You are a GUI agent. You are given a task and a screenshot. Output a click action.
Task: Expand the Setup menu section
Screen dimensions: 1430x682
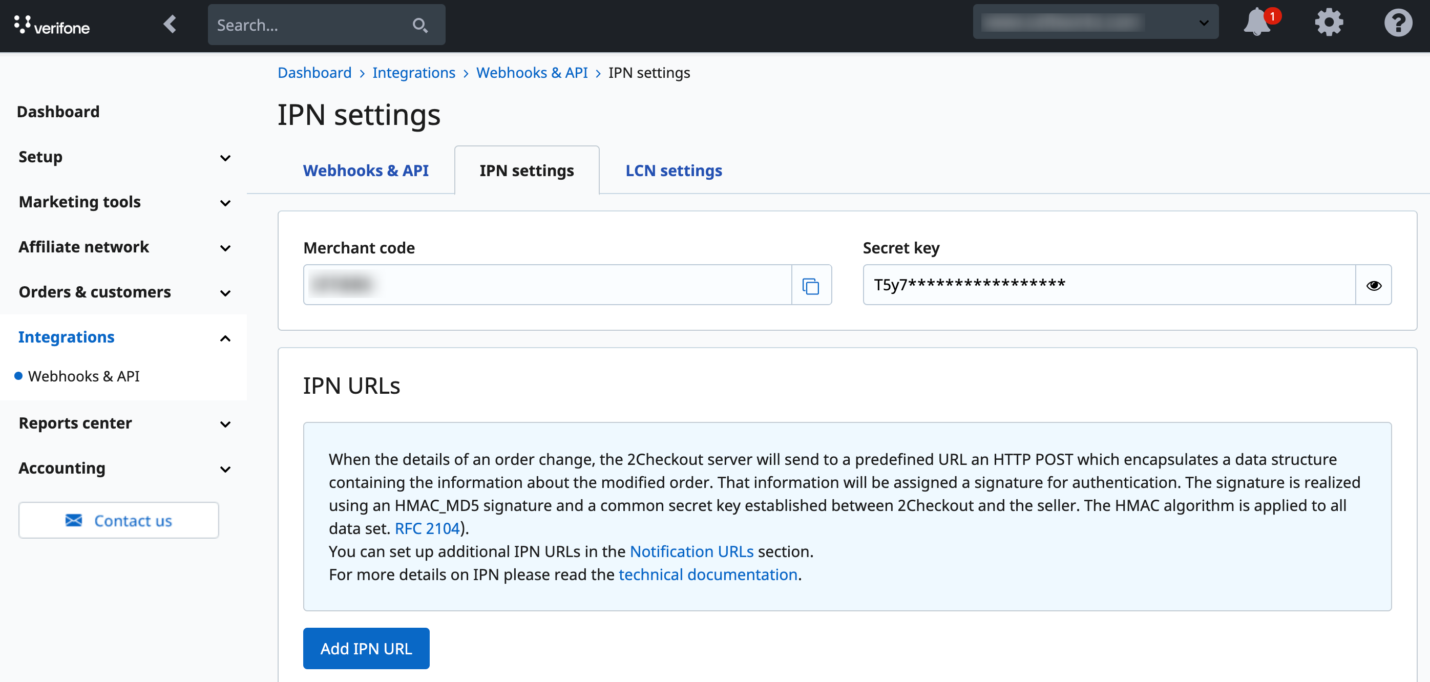[x=124, y=157]
